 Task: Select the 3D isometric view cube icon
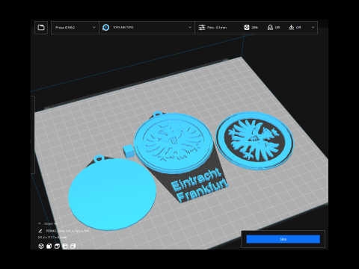pyautogui.click(x=41, y=246)
